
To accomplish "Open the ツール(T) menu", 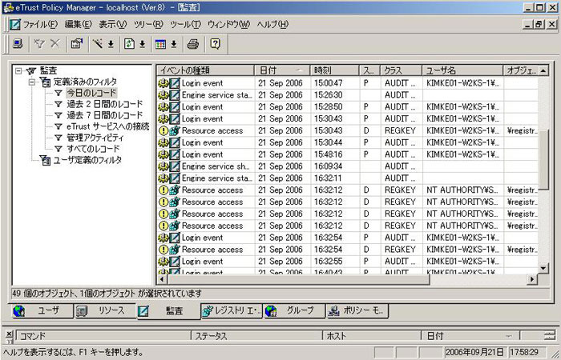I will pyautogui.click(x=185, y=24).
